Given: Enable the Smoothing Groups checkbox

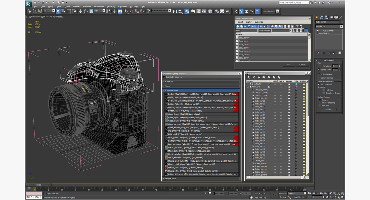Looking at the screenshot, I should pyautogui.click(x=324, y=93).
